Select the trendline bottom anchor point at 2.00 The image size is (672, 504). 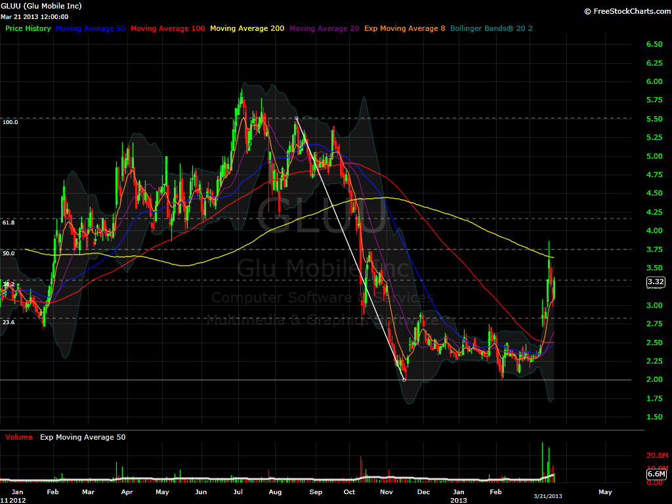point(404,380)
